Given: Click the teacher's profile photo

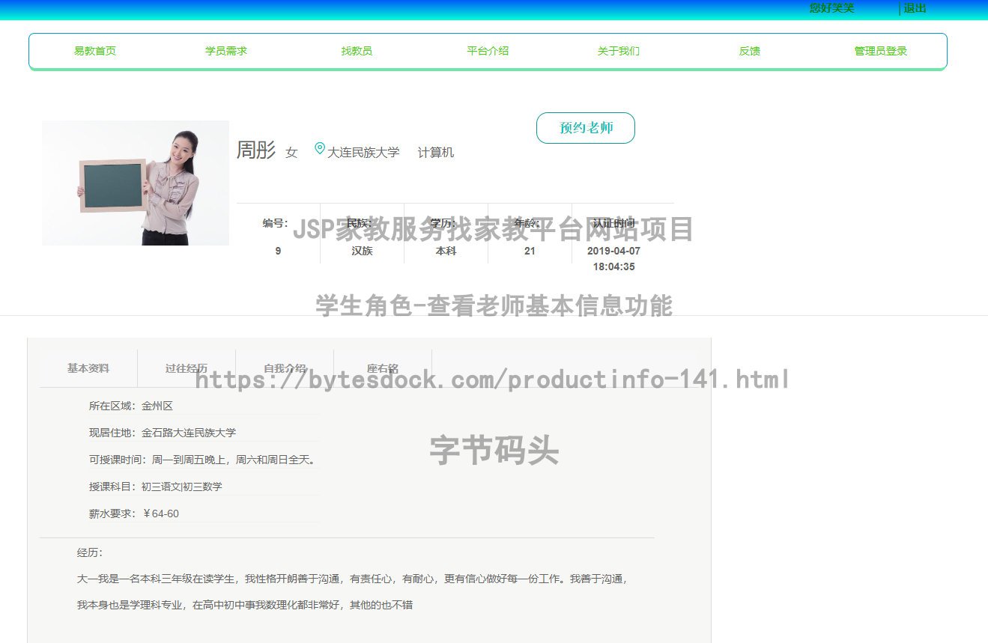Looking at the screenshot, I should point(135,183).
